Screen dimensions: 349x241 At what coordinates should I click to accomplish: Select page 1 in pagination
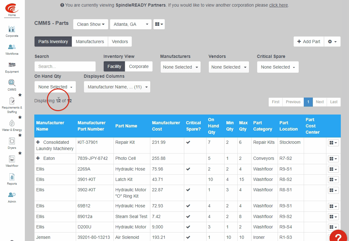point(308,102)
